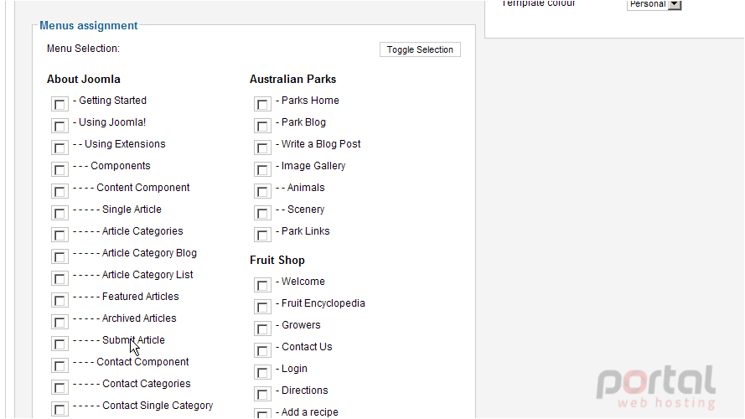Tick the Park Blog checkbox
This screenshot has width=745, height=419.
point(262,126)
